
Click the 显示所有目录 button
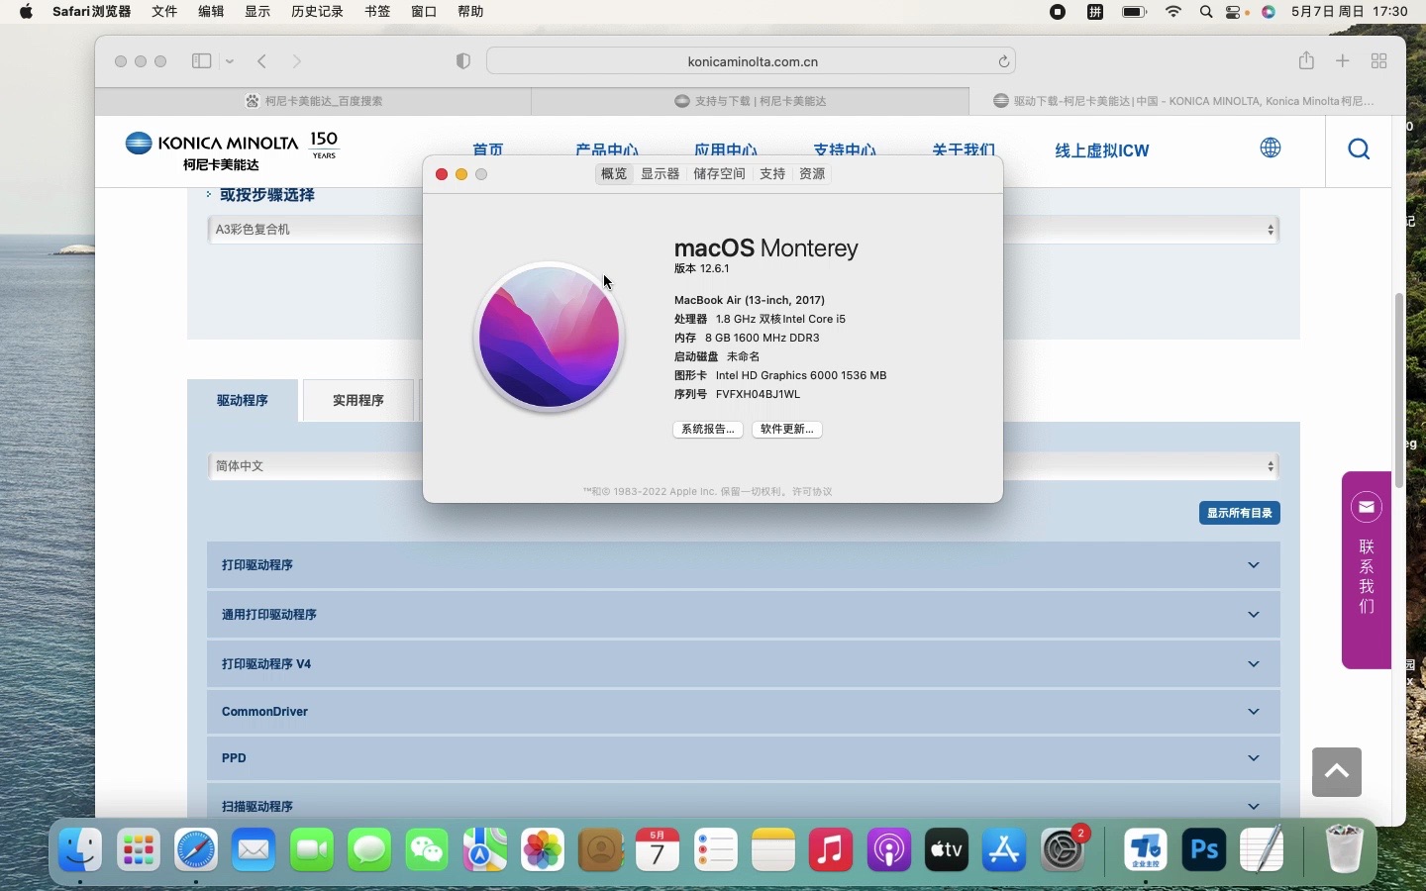pyautogui.click(x=1240, y=513)
